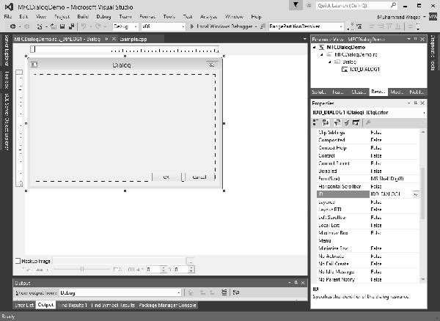Click the feedback smiley icon in title bar
This screenshot has height=321, width=440.
pyautogui.click(x=309, y=5)
